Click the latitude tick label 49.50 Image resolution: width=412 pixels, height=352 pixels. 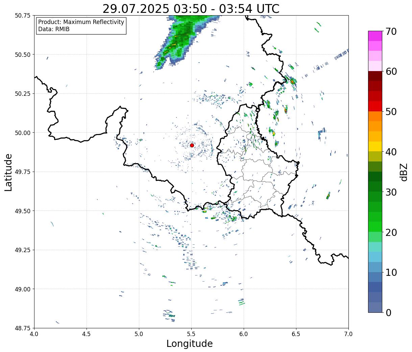coord(23,211)
